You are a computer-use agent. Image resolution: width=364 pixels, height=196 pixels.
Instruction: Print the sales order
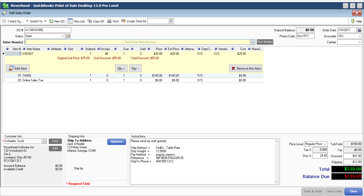(x=113, y=21)
